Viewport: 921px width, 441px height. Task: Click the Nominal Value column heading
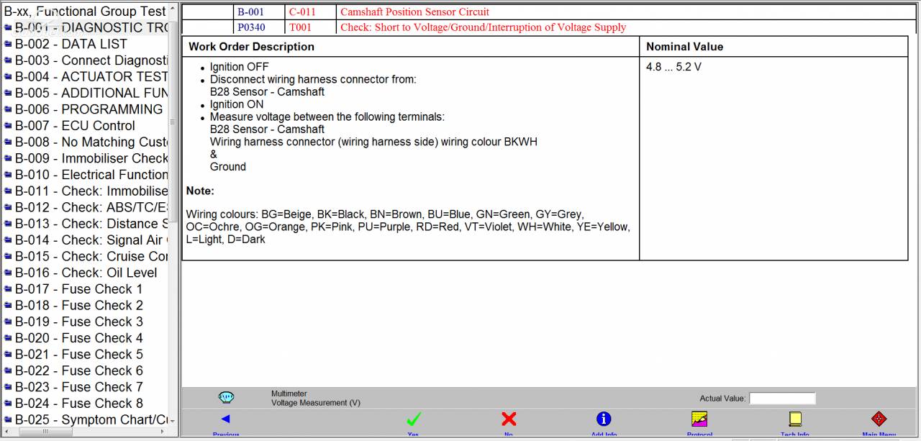click(684, 47)
